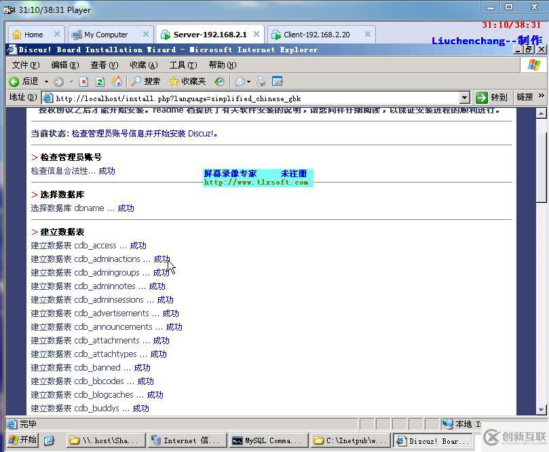Expand the address bar URL dropdown
Screen dimensions: 549x452
(465, 98)
